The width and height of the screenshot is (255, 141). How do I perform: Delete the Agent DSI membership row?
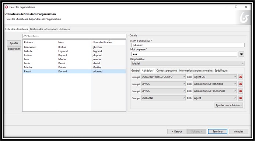(241, 77)
